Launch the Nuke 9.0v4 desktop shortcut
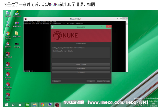 pyautogui.click(x=8, y=55)
